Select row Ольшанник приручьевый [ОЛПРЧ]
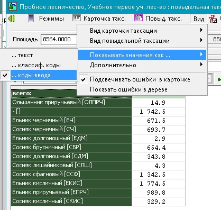The height and width of the screenshot is (210, 221). [71, 103]
